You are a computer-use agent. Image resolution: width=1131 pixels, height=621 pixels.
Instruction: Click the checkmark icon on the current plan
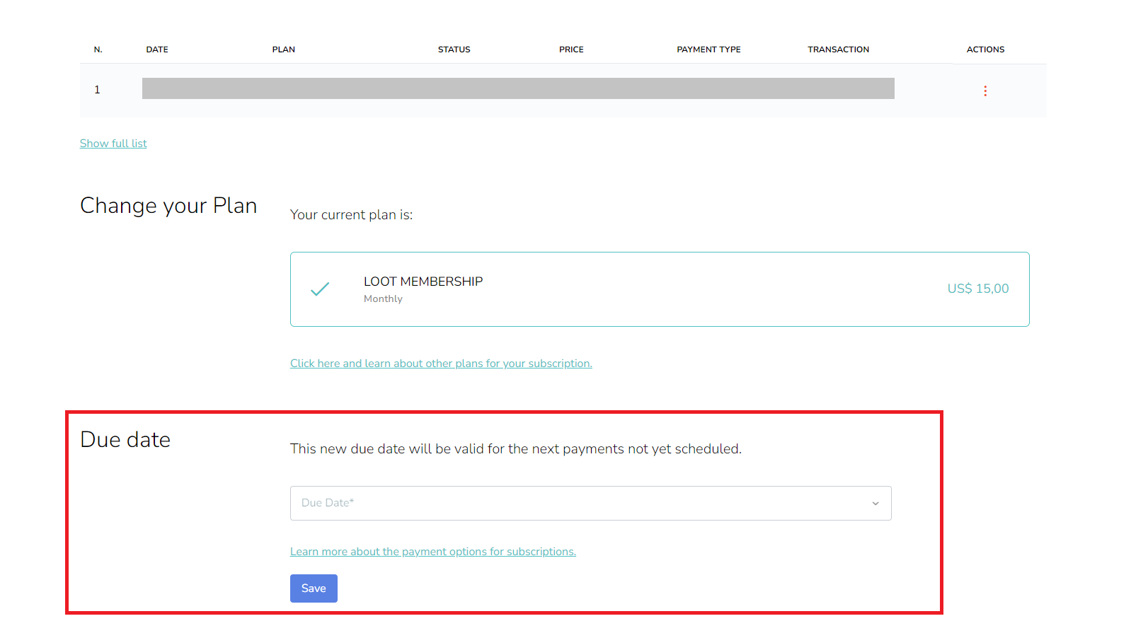pyautogui.click(x=320, y=289)
